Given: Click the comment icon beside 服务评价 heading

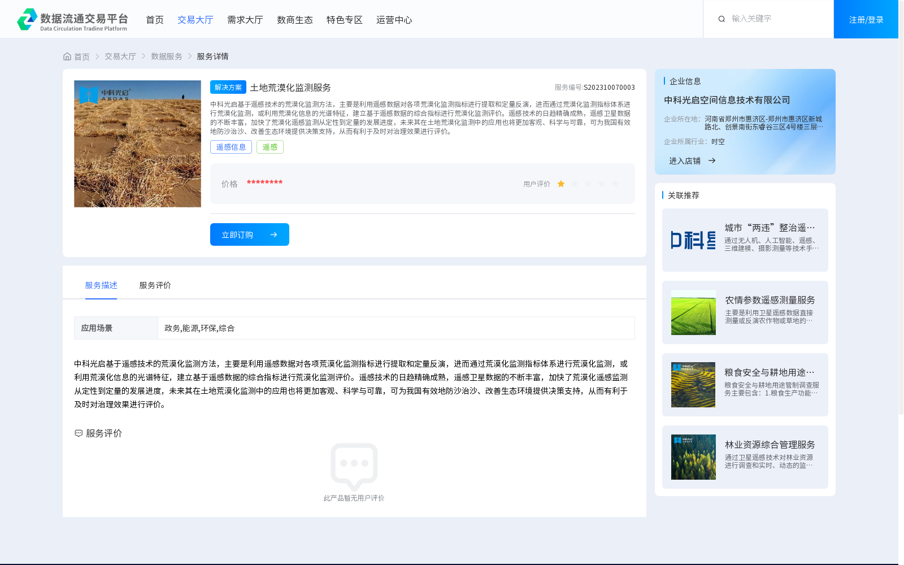Looking at the screenshot, I should [x=79, y=433].
